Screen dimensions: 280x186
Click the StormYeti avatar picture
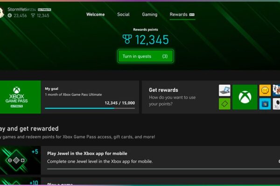(1, 13)
